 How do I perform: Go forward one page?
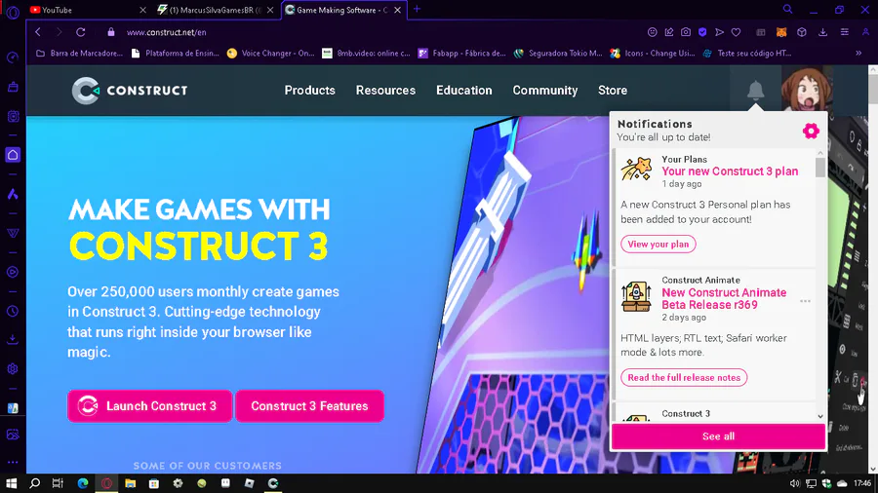pos(59,32)
